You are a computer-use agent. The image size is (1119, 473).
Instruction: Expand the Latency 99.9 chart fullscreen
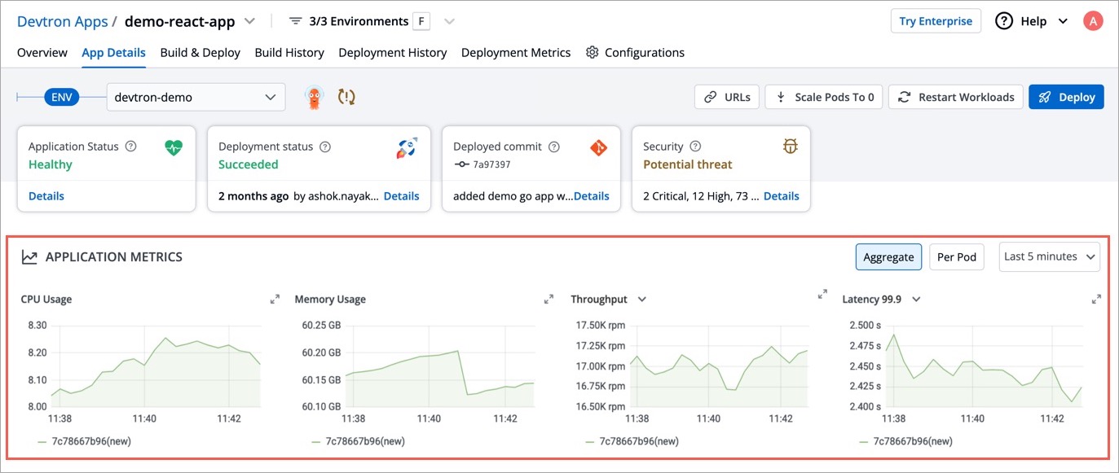pyautogui.click(x=1096, y=300)
